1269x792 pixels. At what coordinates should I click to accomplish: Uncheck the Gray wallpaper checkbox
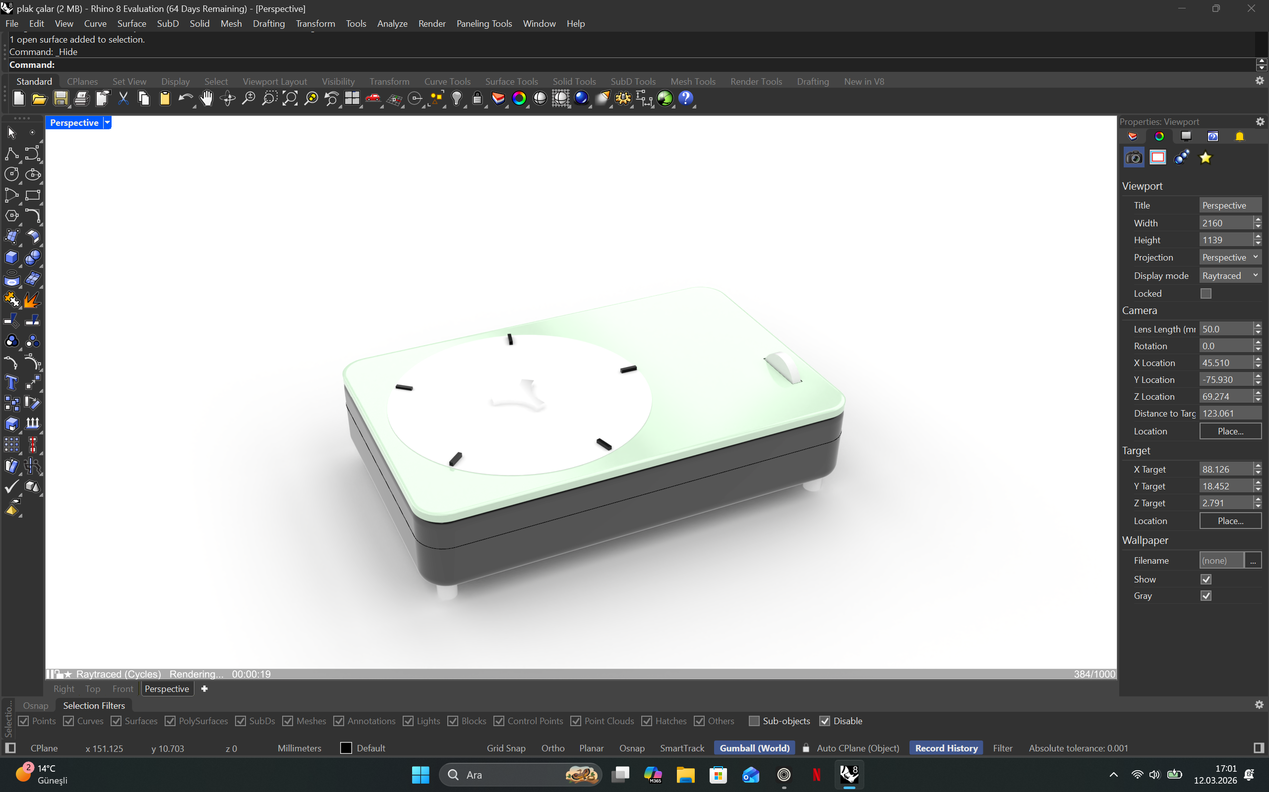[1206, 595]
